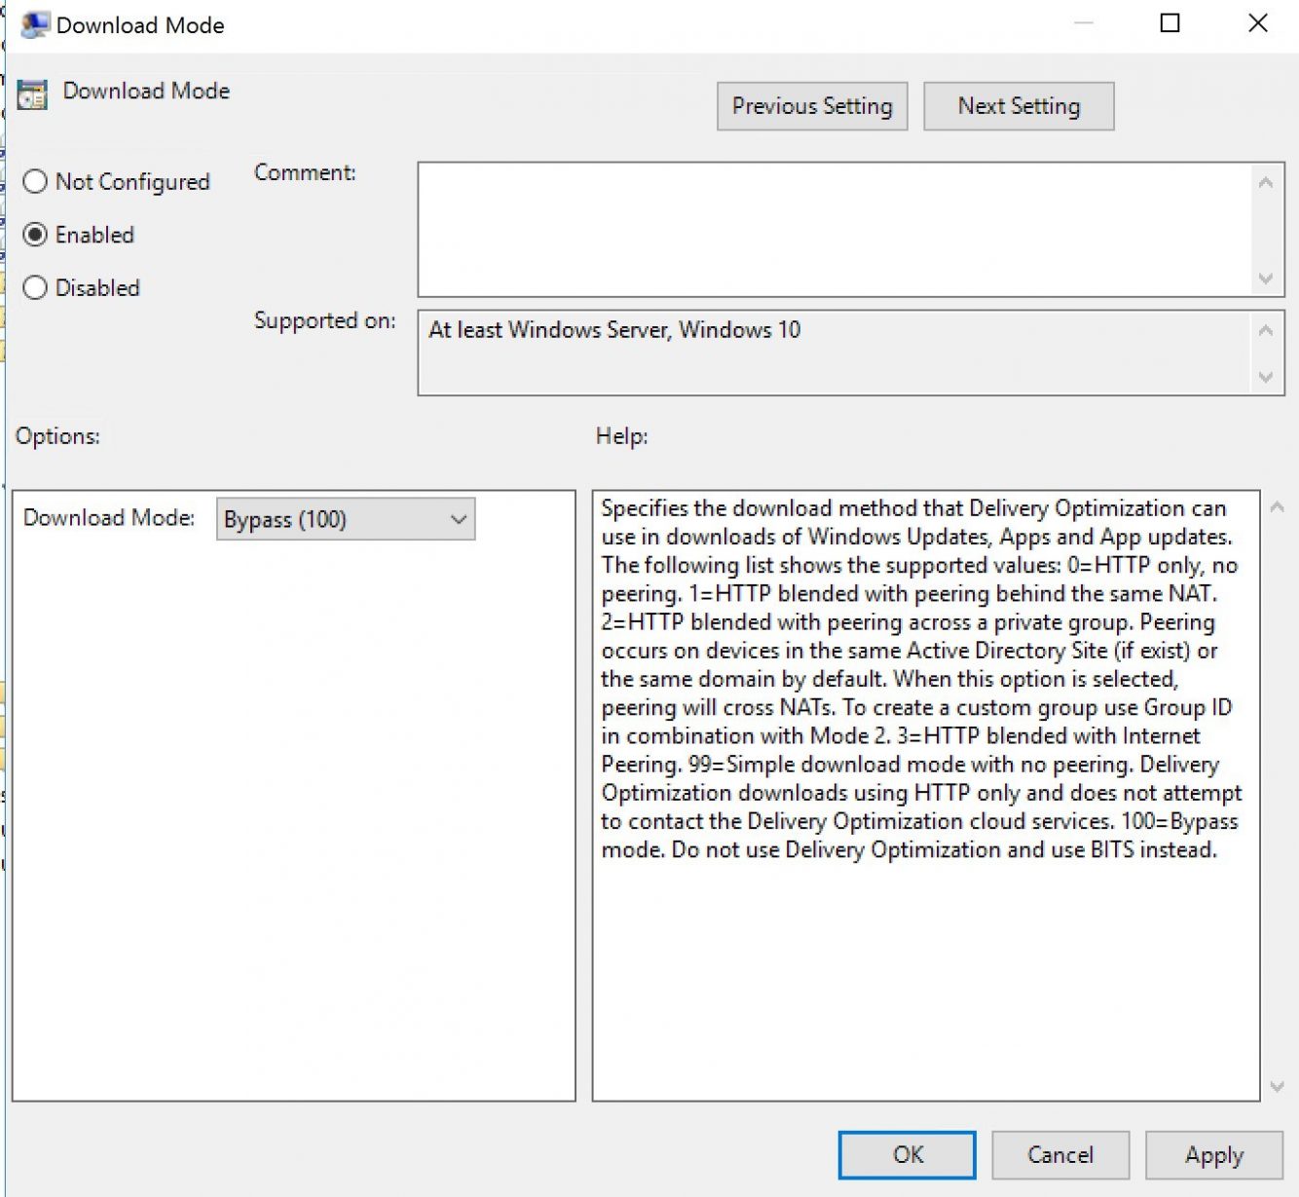Screen dimensions: 1299x1197
Task: Click the Download Mode policy icon beside the heading
Action: pos(30,94)
